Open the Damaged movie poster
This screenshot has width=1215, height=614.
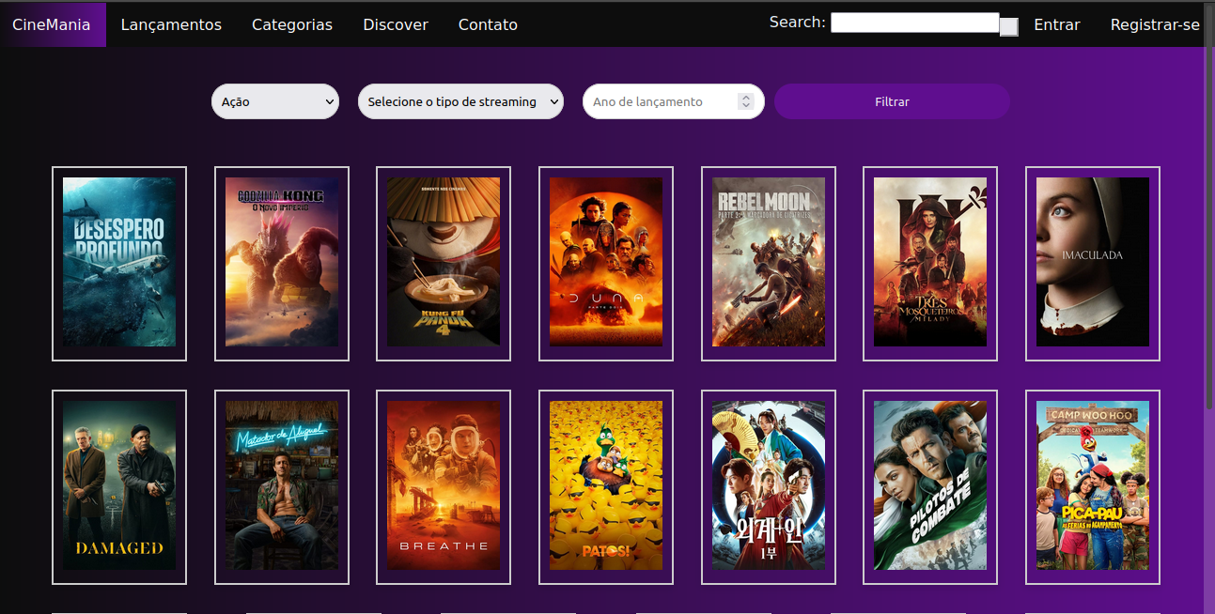coord(119,485)
